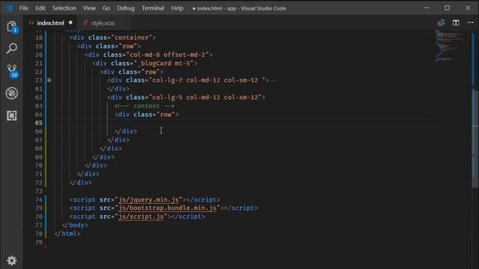Screen dimensions: 479x269
Task: Open the Terminal menu
Action: [x=153, y=8]
